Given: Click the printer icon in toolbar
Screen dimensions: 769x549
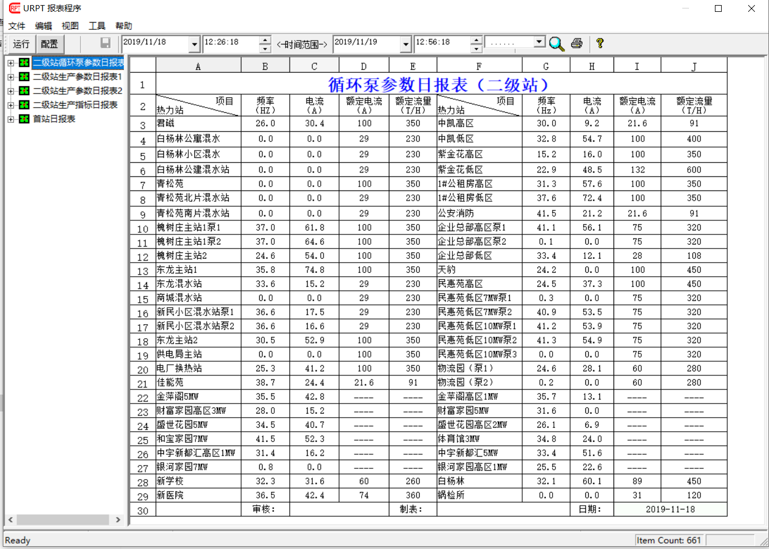Looking at the screenshot, I should point(576,43).
